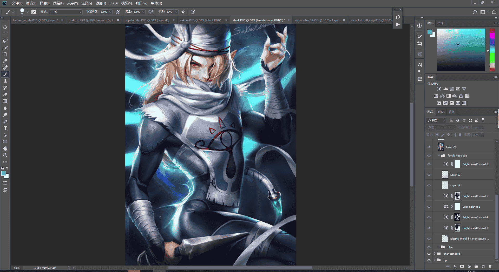The image size is (499, 272).
Task: Click the foreground color swatch in toolbar
Action: 4,174
